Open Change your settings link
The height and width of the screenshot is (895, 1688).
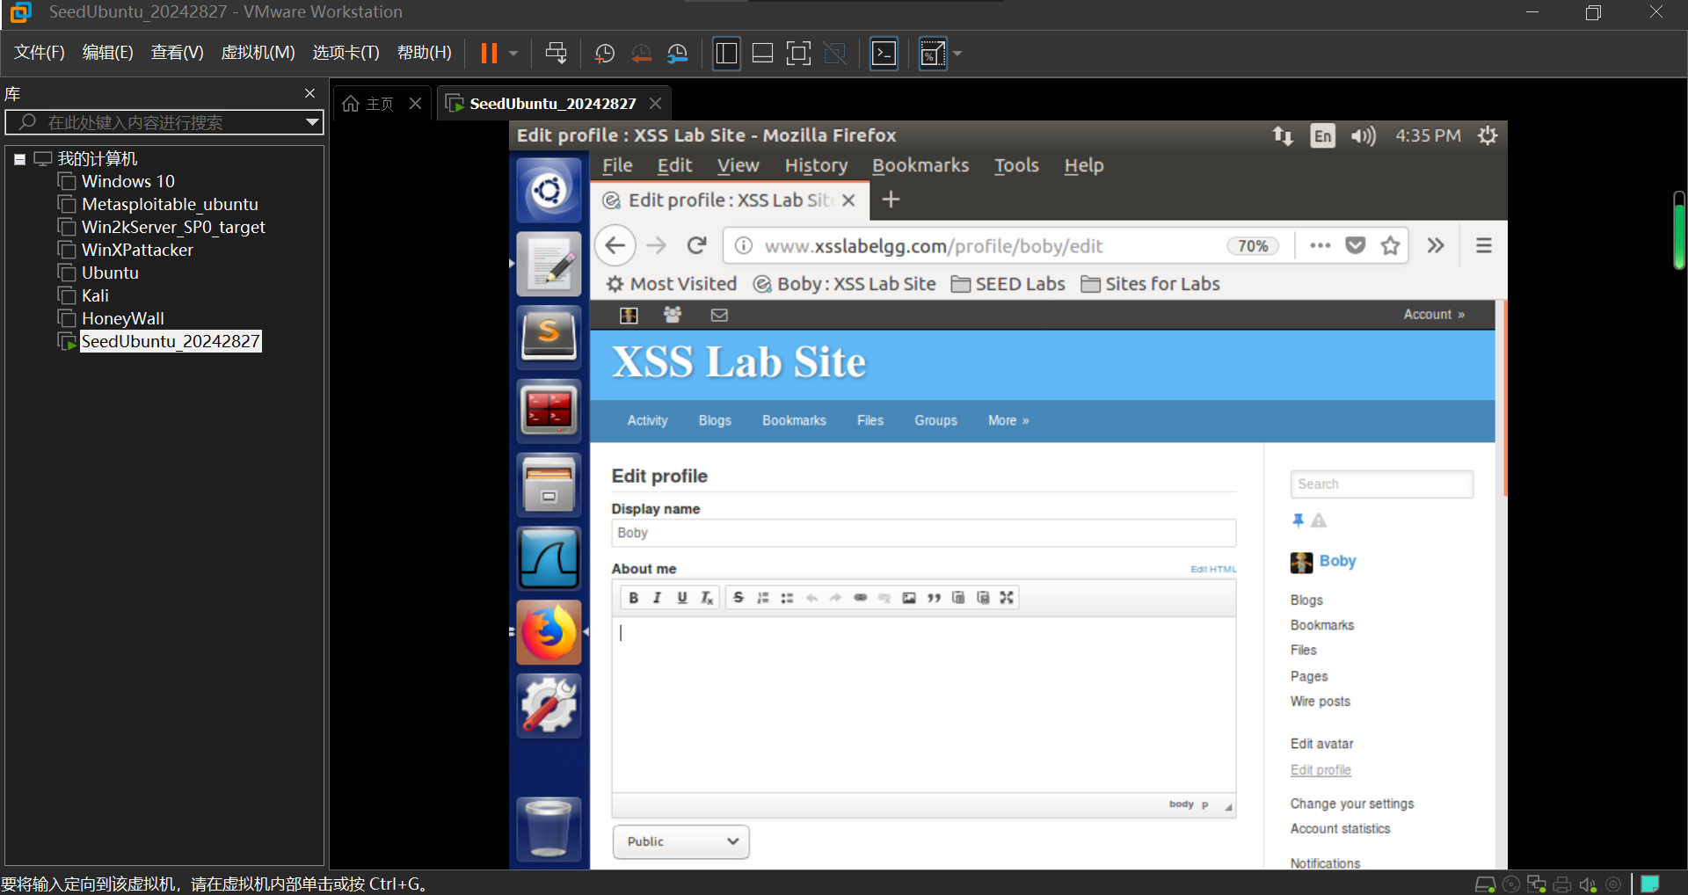(x=1352, y=804)
